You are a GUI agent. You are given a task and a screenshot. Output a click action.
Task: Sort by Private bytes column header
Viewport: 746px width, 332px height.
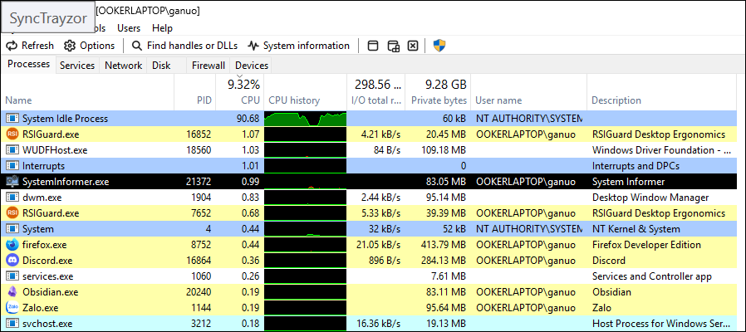[438, 92]
